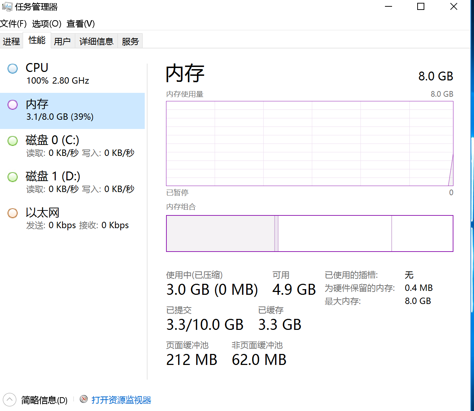Click the orange Ethernet circle icon
The height and width of the screenshot is (411, 474).
(x=13, y=213)
